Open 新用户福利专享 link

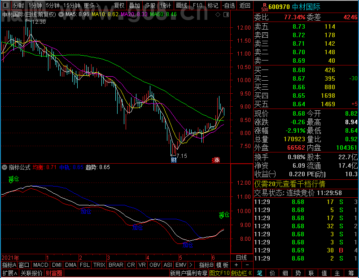(188, 273)
